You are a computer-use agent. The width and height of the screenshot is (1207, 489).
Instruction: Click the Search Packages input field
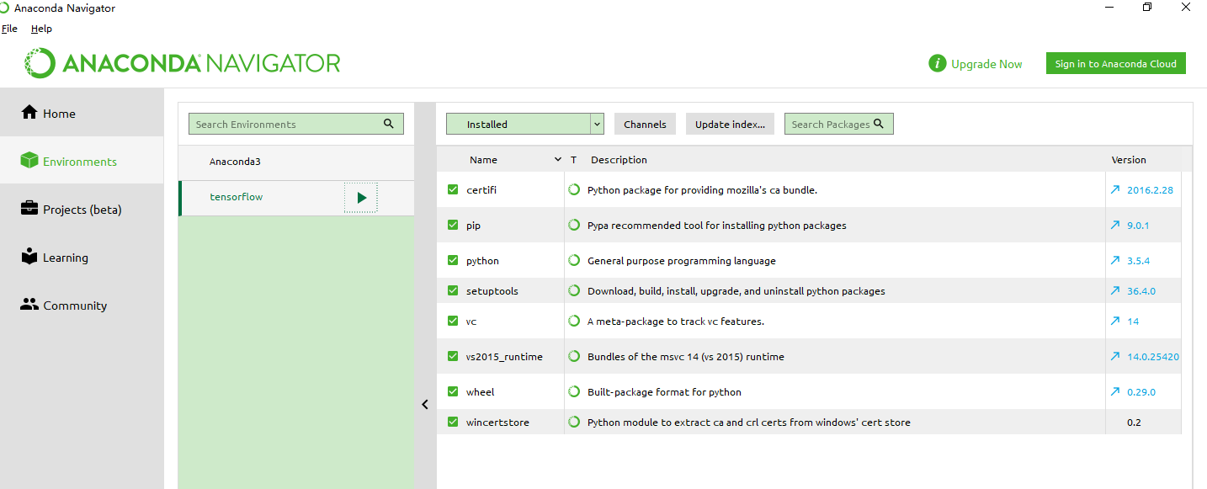pyautogui.click(x=832, y=124)
